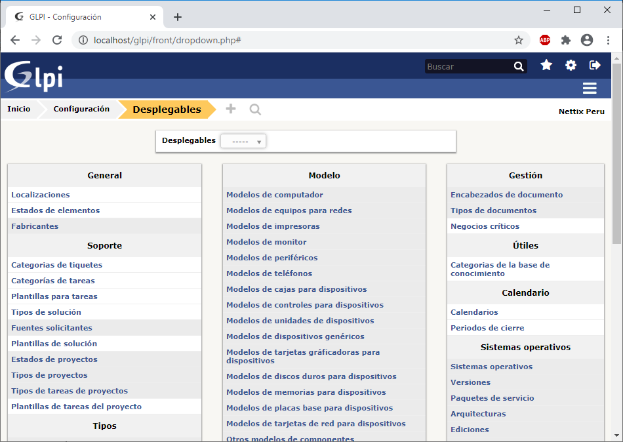Bookmark this page with browser star
This screenshot has height=442, width=623.
pos(519,40)
